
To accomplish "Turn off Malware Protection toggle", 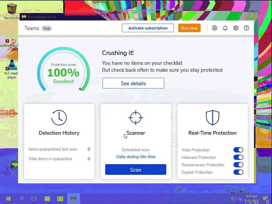I will [x=238, y=157].
